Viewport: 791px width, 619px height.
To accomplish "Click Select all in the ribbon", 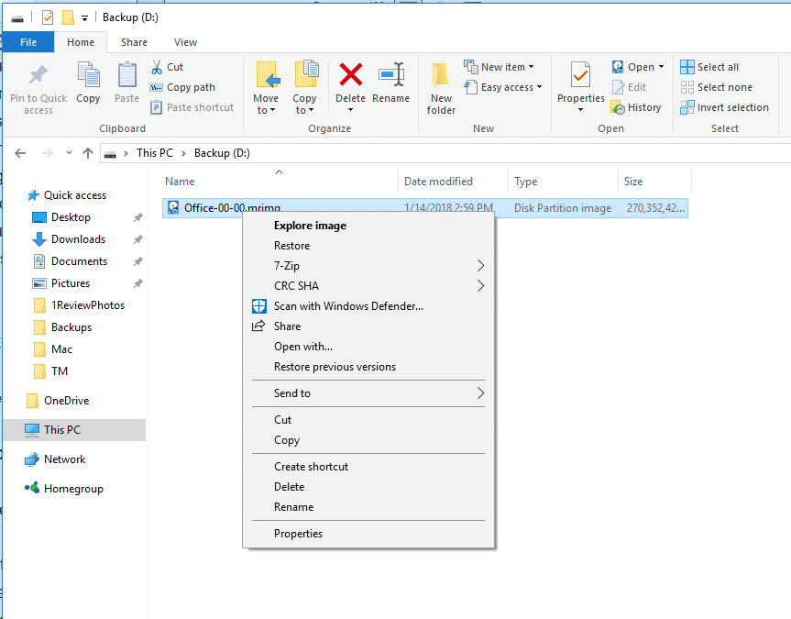I will (x=713, y=66).
